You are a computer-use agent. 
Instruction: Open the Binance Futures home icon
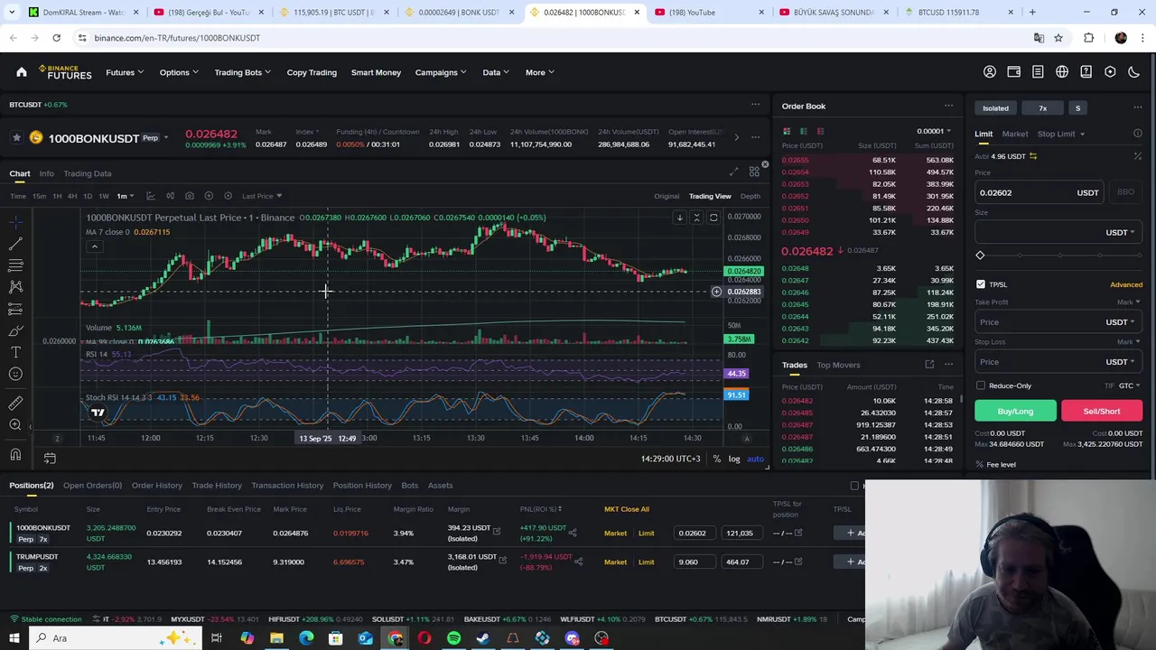pyautogui.click(x=22, y=72)
